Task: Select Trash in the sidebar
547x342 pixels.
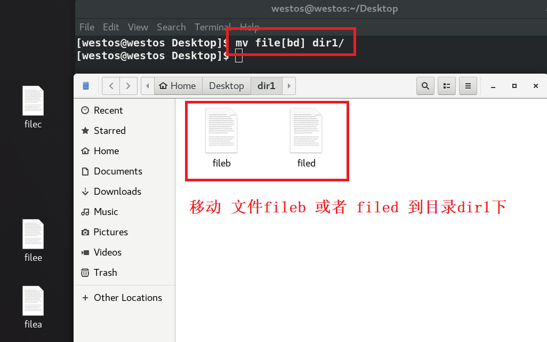Action: point(124,273)
